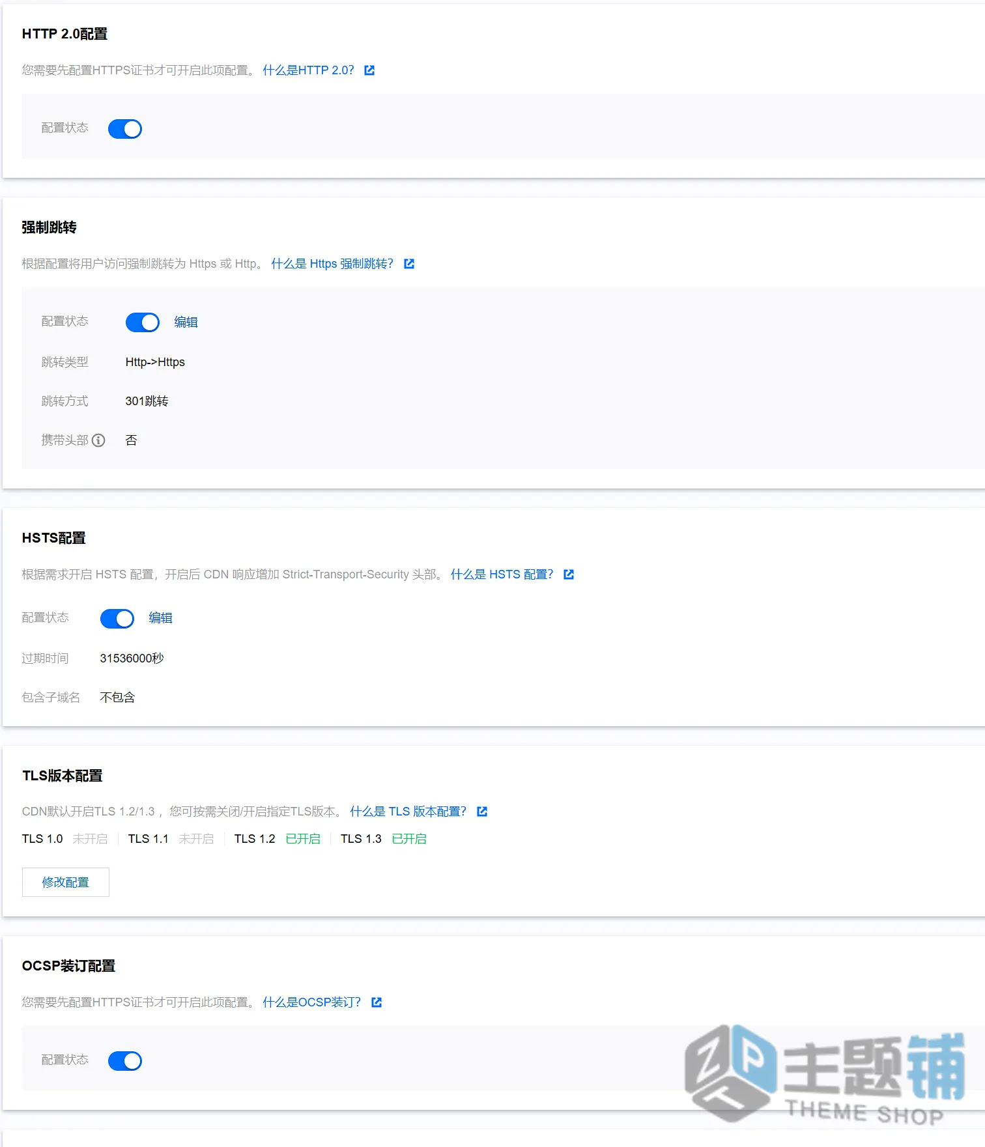
Task: Click the external-link icon after 什么是OCSP装订?
Action: (377, 1002)
